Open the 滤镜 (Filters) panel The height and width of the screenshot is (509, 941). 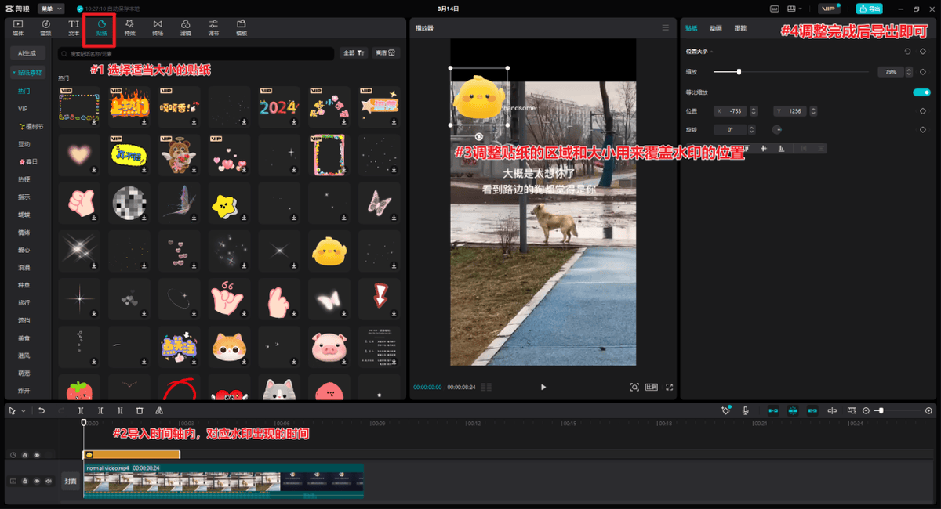pyautogui.click(x=185, y=28)
